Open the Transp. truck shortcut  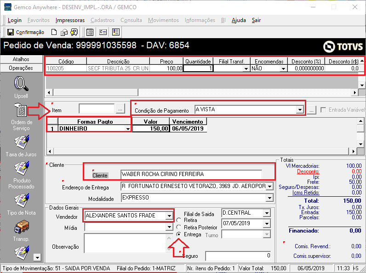(22, 227)
